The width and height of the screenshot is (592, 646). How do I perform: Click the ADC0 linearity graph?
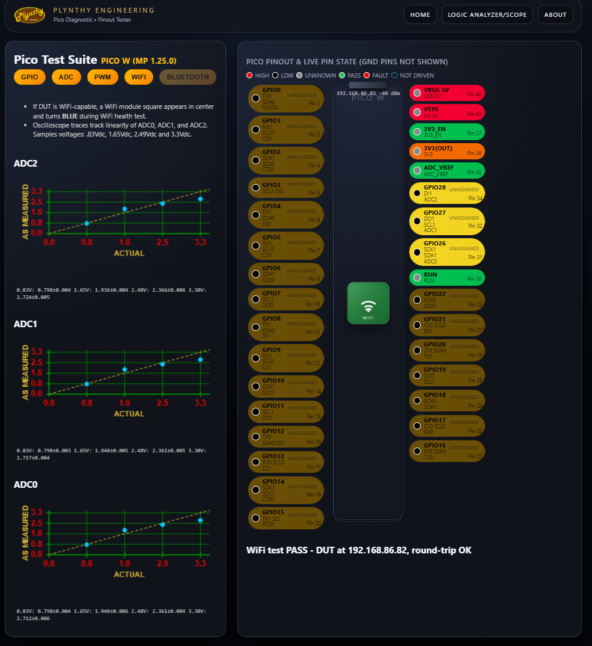click(x=115, y=542)
